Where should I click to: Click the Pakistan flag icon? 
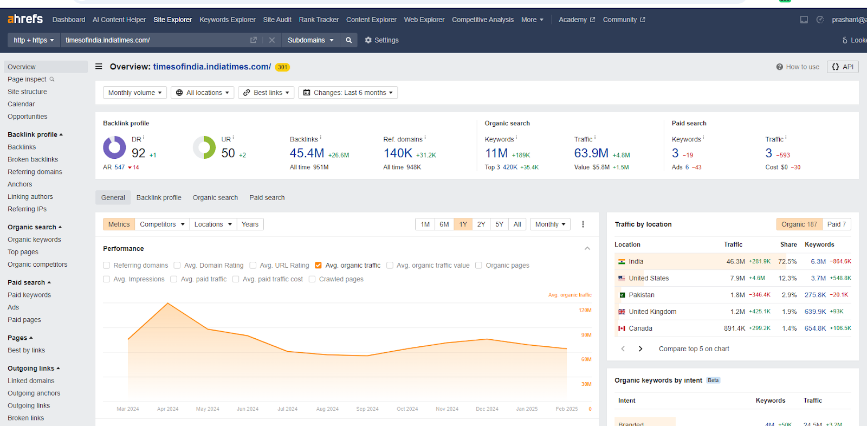622,295
